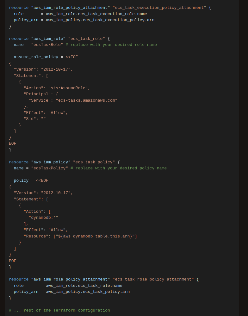Click the "ecs_task_role_policy_attachment" resource name
The width and height of the screenshot is (248, 316).
(x=153, y=279)
